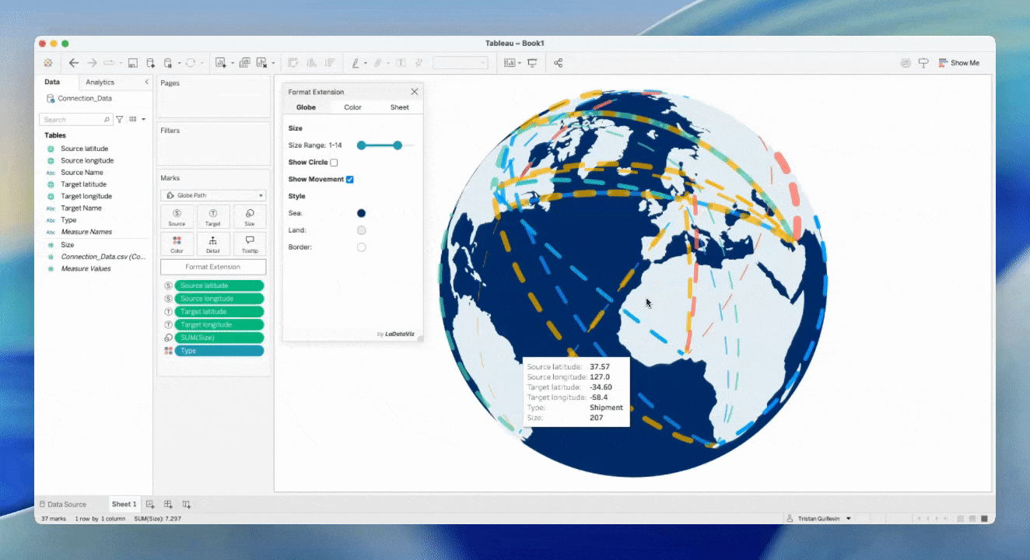Click the New Worksheet icon in toolbar
The height and width of the screenshot is (560, 1030).
point(221,63)
